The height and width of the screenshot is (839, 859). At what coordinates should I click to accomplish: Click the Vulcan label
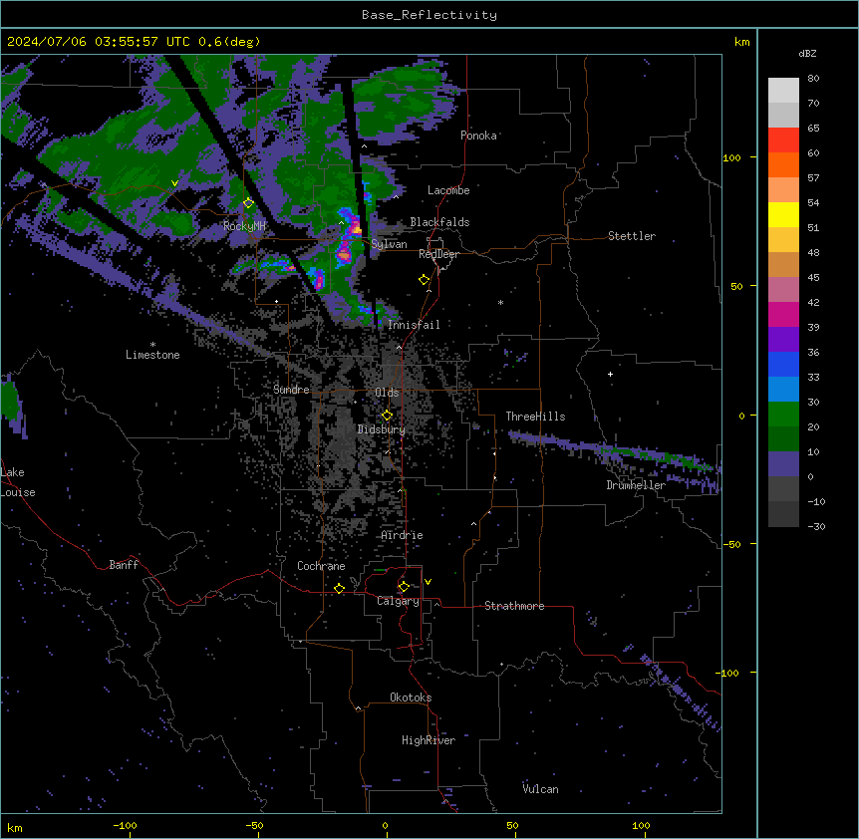point(540,790)
